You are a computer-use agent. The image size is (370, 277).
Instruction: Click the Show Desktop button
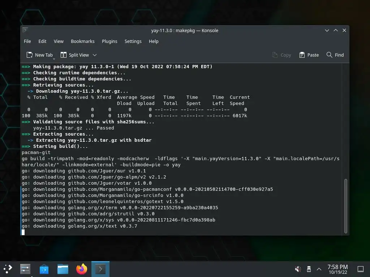click(361, 269)
